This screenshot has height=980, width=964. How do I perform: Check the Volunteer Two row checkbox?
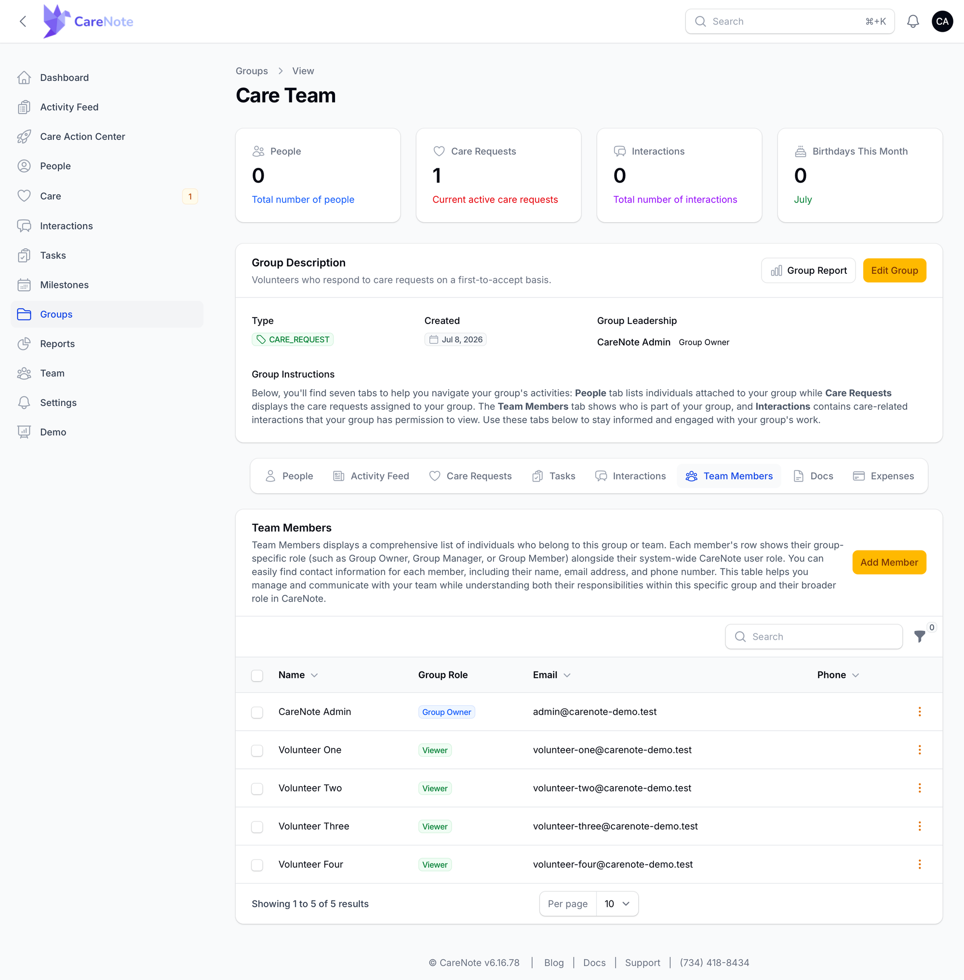point(257,789)
